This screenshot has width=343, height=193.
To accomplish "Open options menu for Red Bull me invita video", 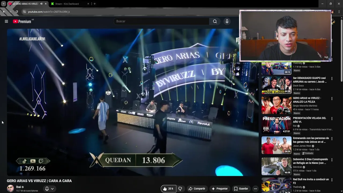I will coord(332,180).
